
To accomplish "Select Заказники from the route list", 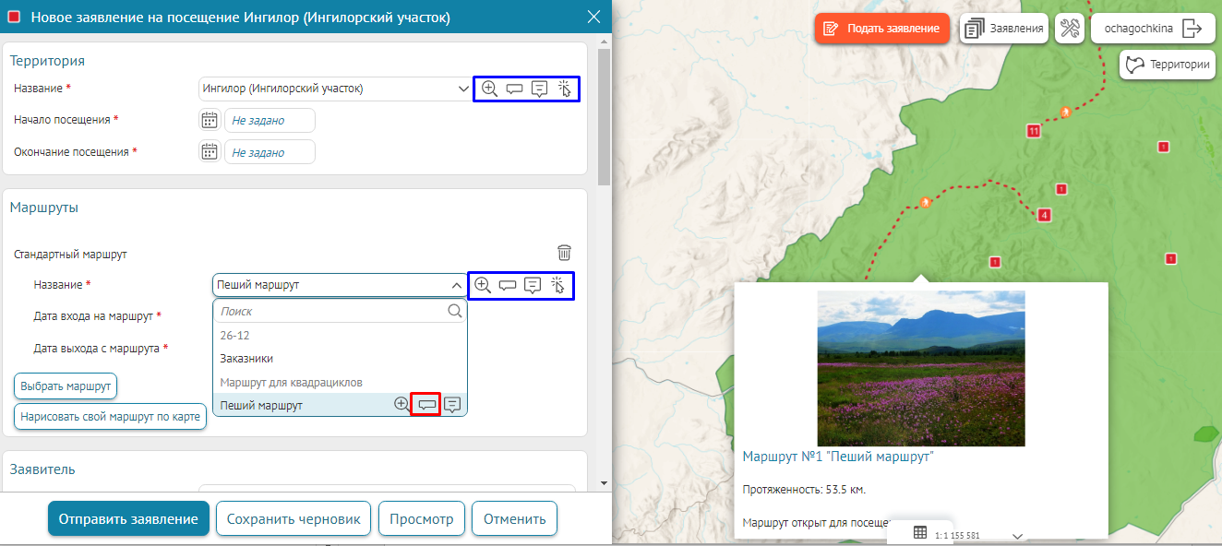I will pyautogui.click(x=246, y=358).
